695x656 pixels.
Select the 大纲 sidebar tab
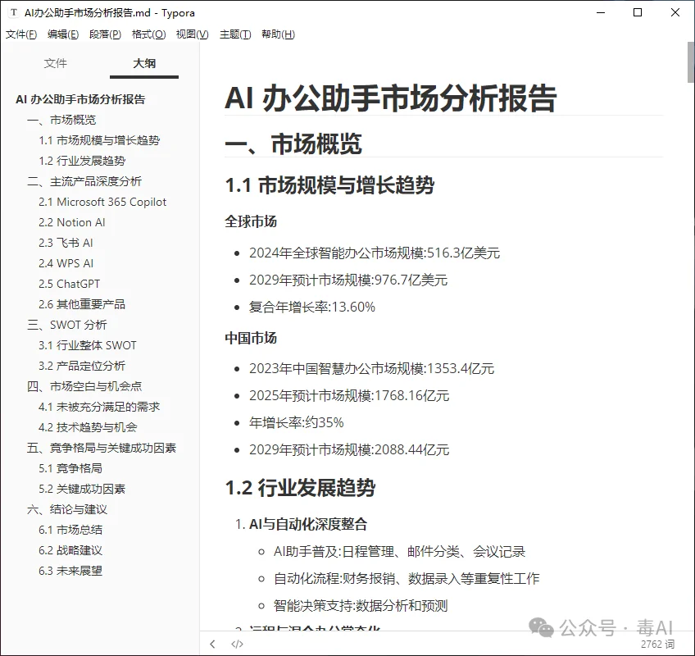143,63
